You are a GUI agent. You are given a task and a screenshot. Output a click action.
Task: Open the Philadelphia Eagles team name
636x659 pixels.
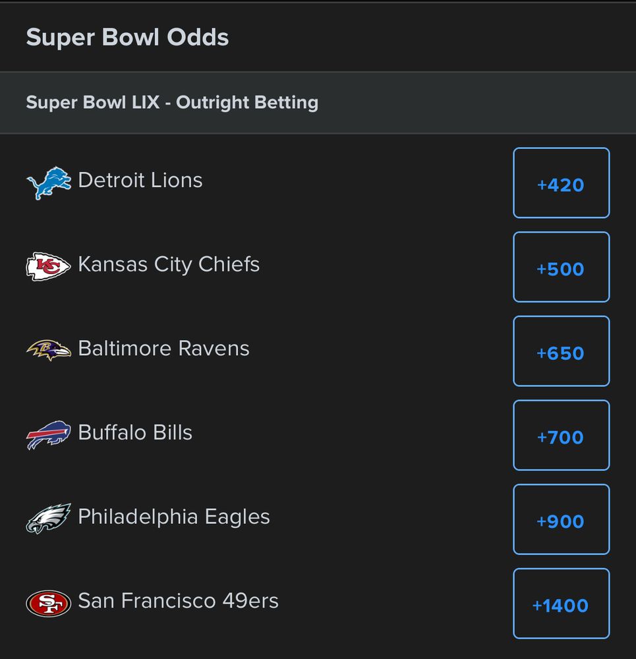tap(173, 517)
